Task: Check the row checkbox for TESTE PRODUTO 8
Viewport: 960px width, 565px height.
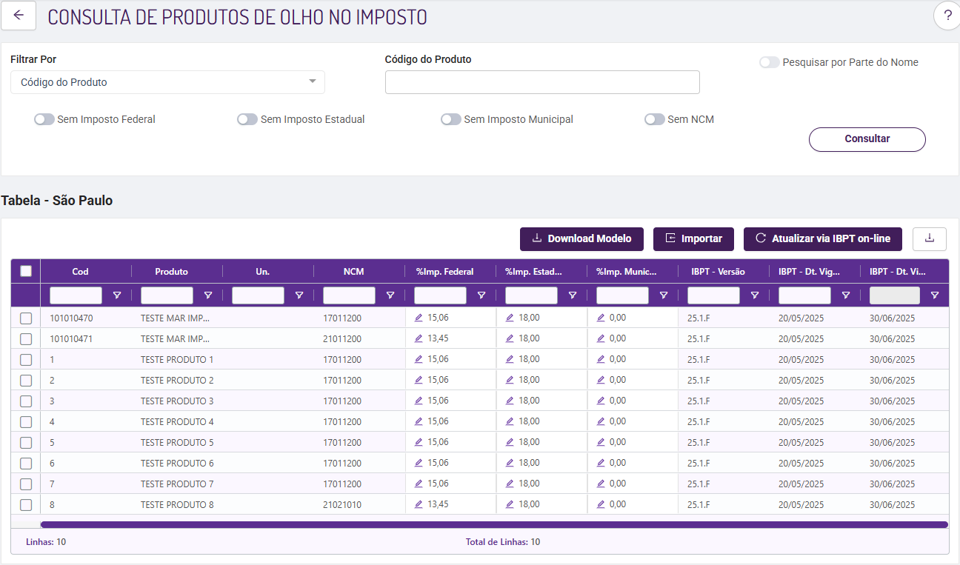Action: [26, 504]
